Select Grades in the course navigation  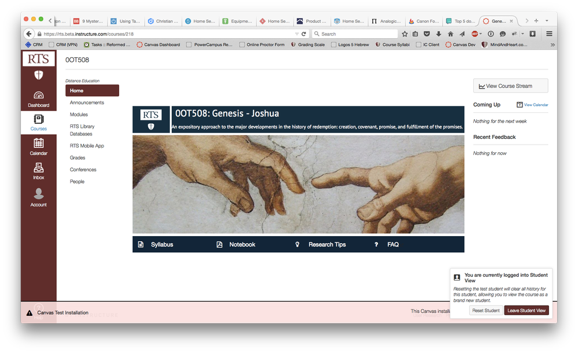(78, 157)
